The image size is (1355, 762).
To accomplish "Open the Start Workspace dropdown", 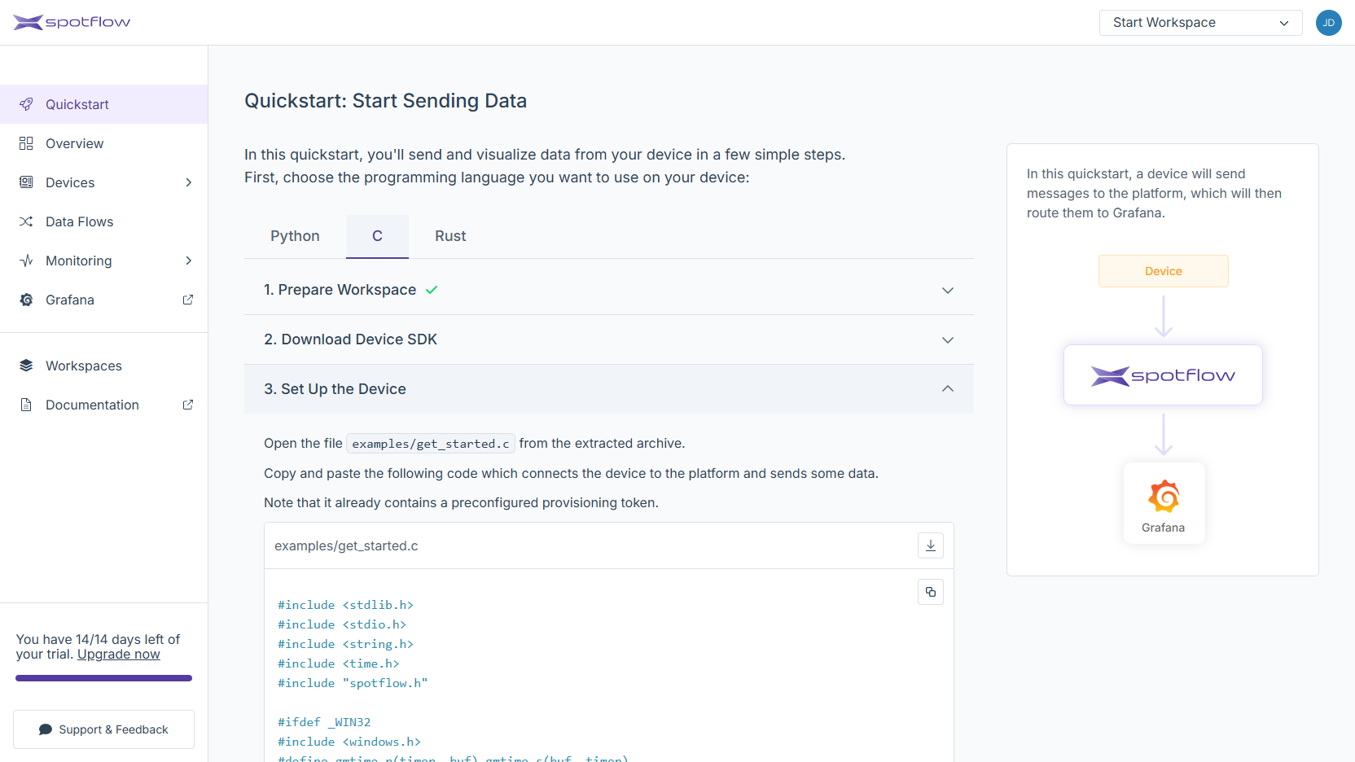I will (x=1200, y=23).
